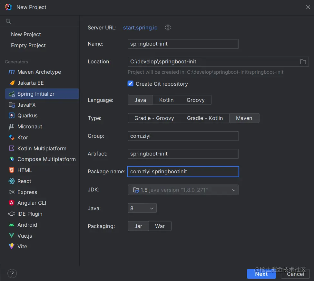314x281 pixels.
Task: Select Groovy as the language
Action: point(195,100)
